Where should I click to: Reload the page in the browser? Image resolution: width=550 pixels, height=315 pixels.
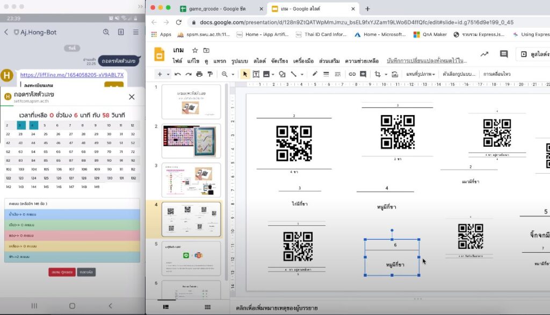click(178, 22)
